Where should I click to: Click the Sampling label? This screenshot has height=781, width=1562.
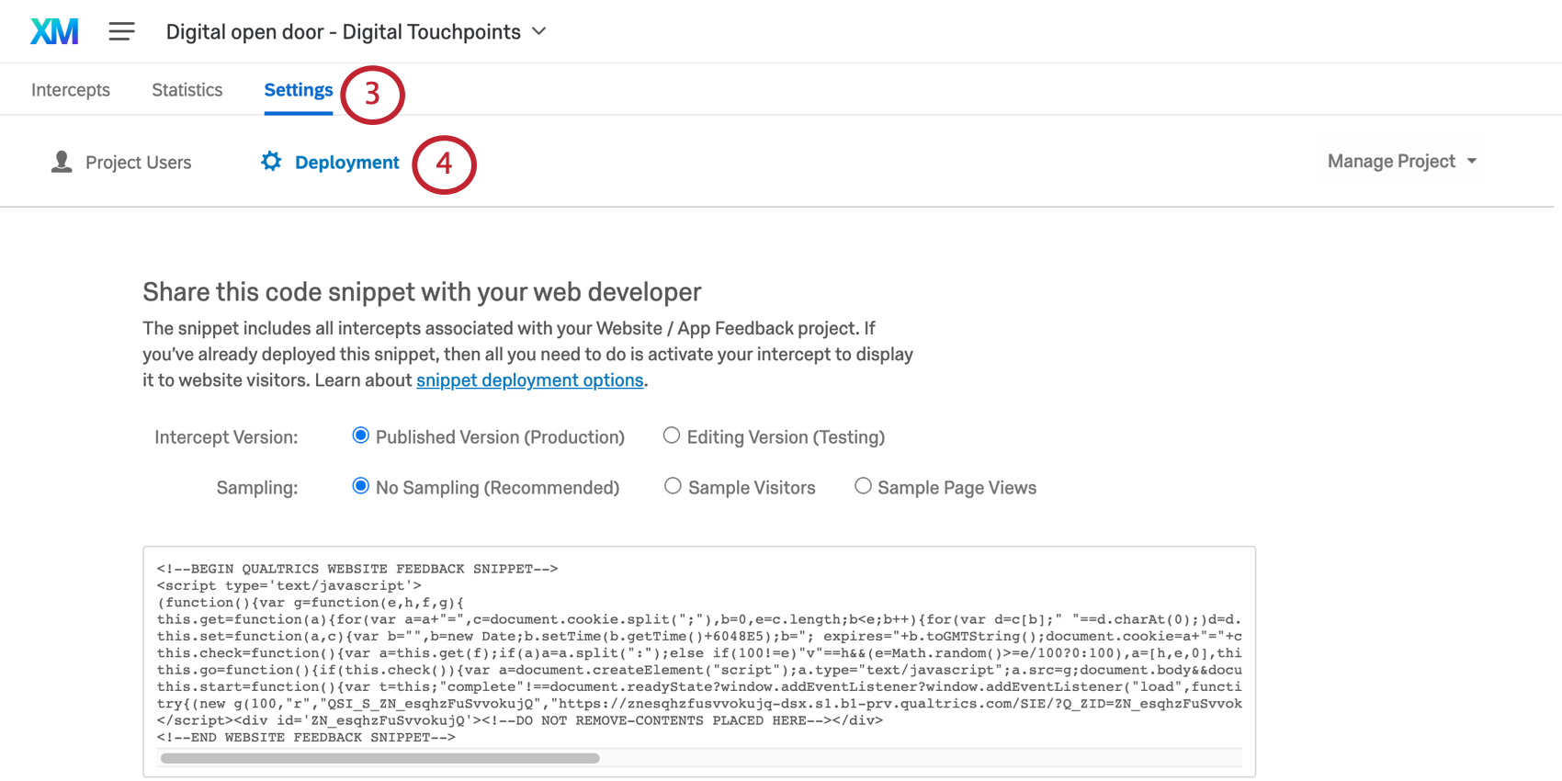coord(257,488)
